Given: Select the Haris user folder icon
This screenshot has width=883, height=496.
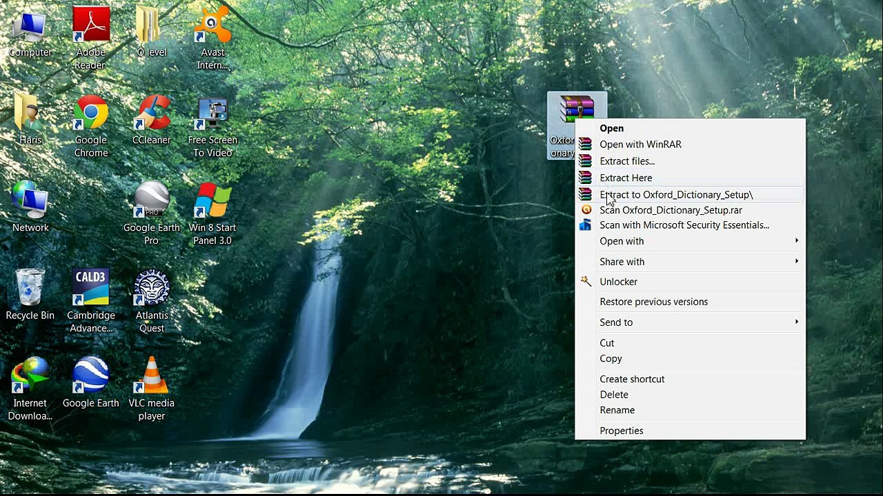Looking at the screenshot, I should click(x=30, y=121).
